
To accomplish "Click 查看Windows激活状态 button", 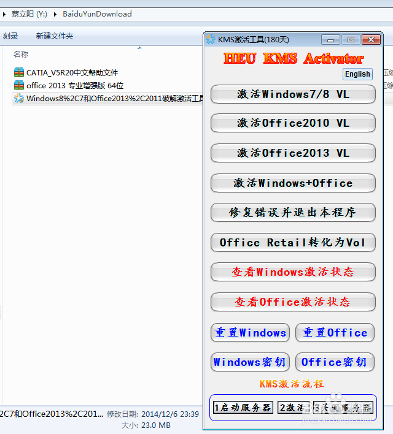I will [293, 272].
